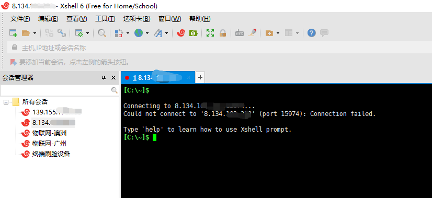Open the 文件(F) menu
Screen dimensions: 432x198
click(20, 19)
